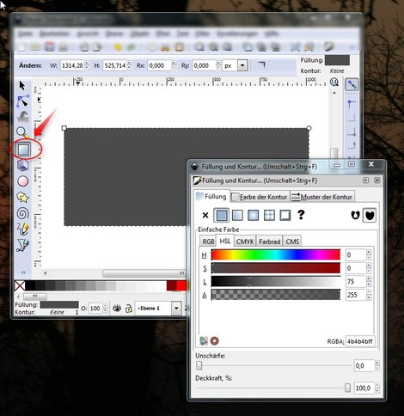Choose linear gradient fill button
The image size is (404, 416).
[x=237, y=215]
